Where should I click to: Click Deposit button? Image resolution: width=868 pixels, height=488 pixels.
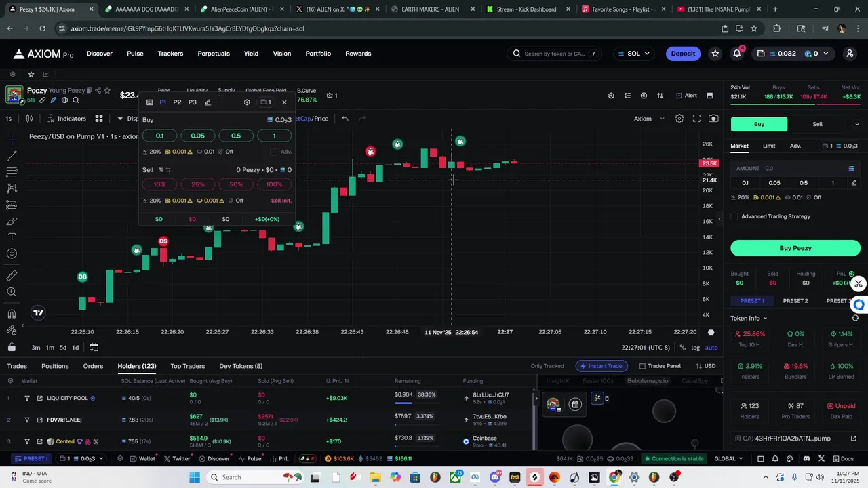(x=683, y=54)
